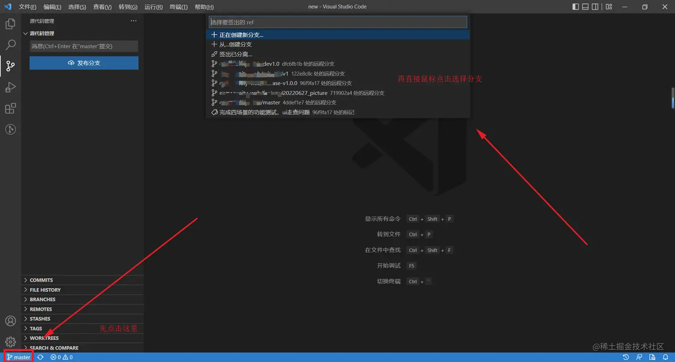
Task: Open the Extensions view
Action: click(10, 108)
